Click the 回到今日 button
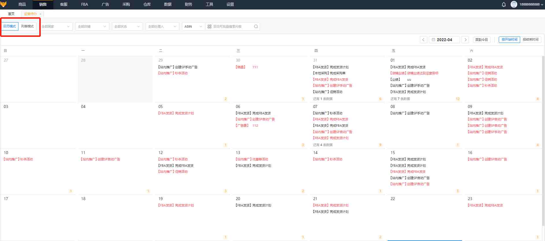 (481, 40)
